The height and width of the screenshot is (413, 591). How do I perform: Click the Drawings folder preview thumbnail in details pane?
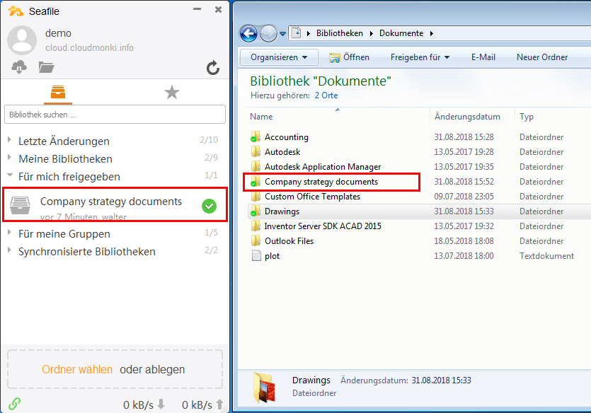(x=264, y=388)
